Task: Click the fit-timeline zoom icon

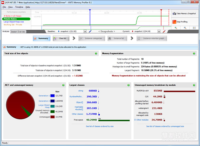Action: 194,28
